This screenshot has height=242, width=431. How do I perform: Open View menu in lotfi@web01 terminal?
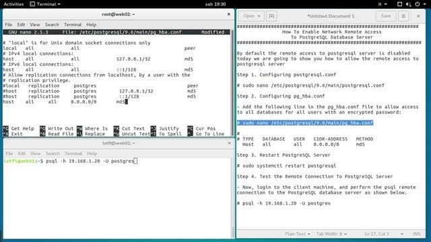tap(36, 153)
